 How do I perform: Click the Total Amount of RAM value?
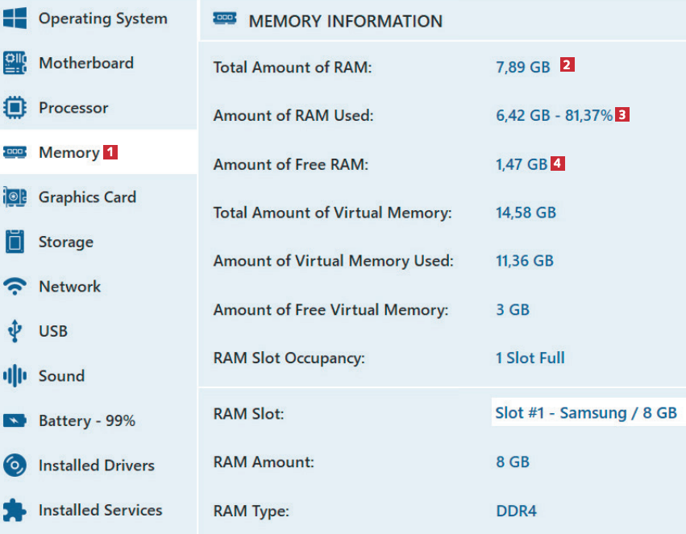[522, 68]
